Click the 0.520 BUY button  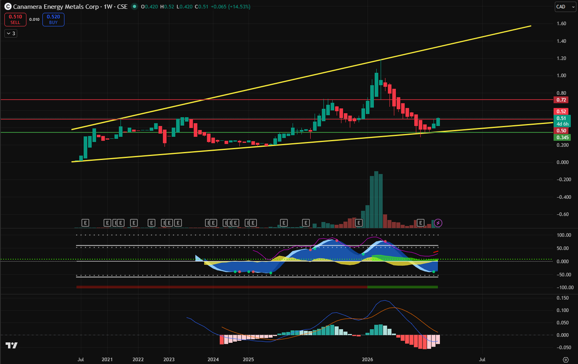53,19
